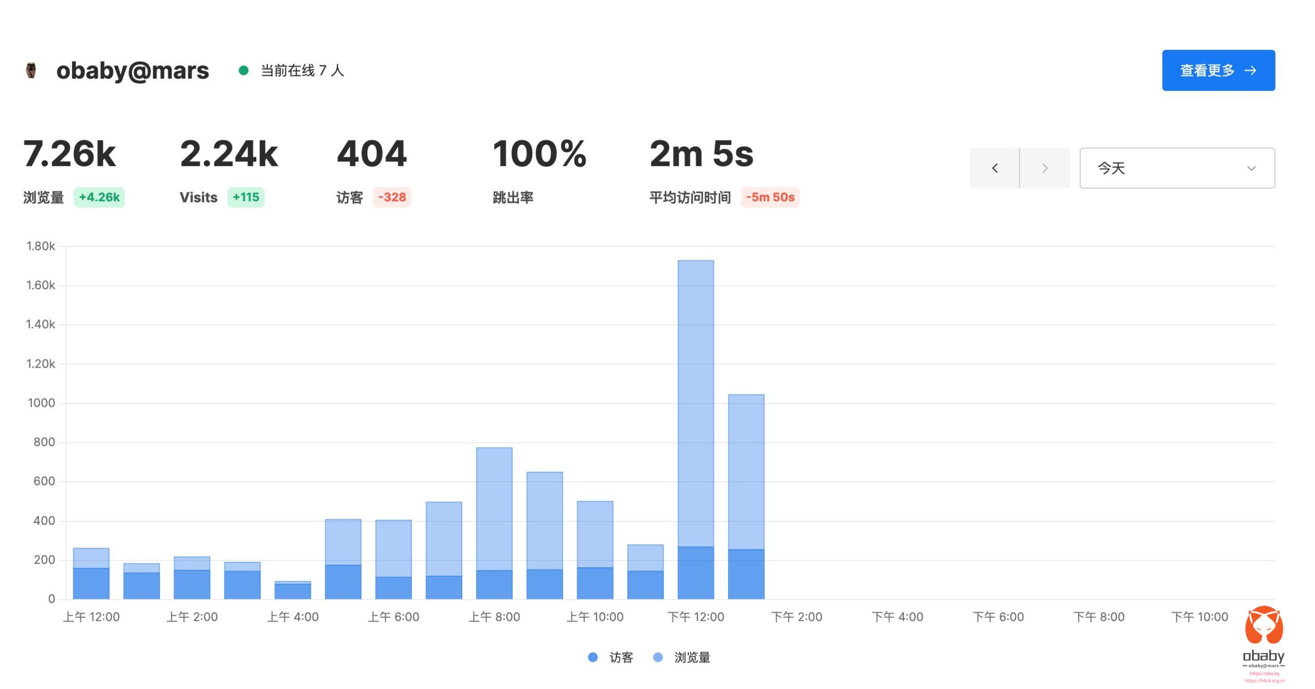
Task: Select the 2.24k Visits metric
Action: pos(229,154)
